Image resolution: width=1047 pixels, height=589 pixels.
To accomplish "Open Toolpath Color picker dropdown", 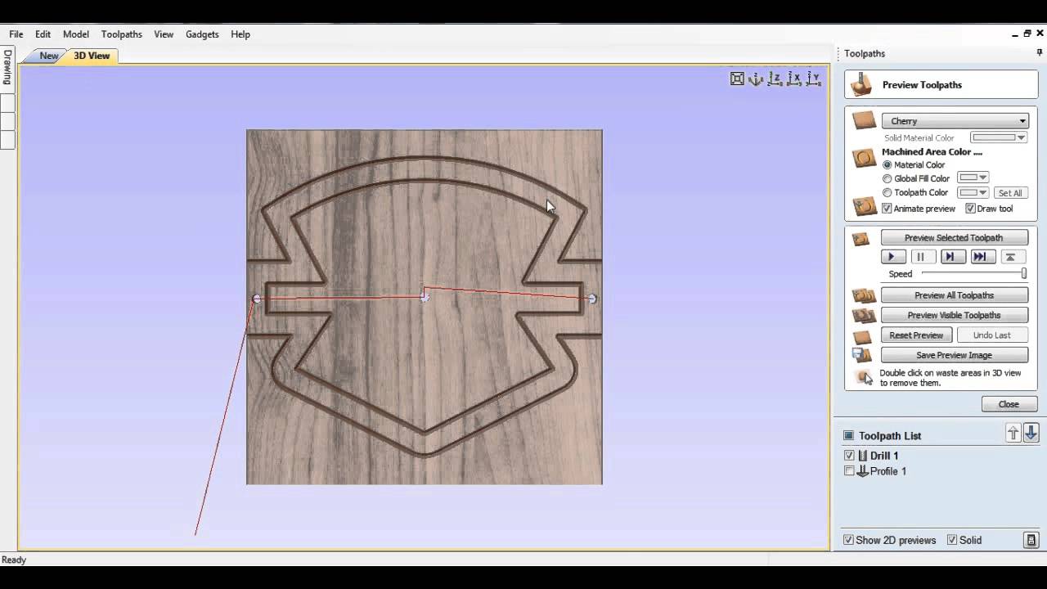I will [973, 192].
